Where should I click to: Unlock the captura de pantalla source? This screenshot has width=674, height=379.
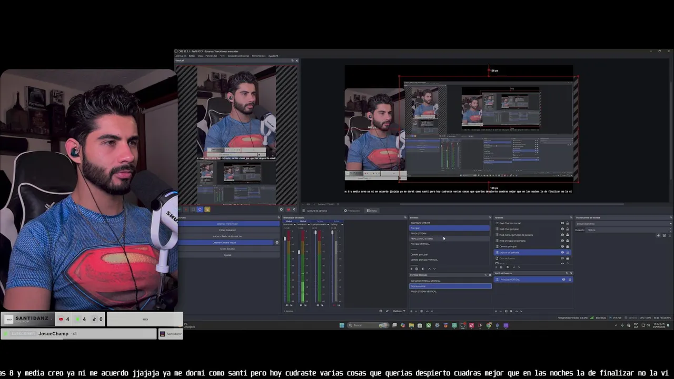tap(568, 252)
